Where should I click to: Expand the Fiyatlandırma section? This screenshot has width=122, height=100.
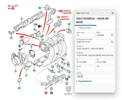pos(84,81)
